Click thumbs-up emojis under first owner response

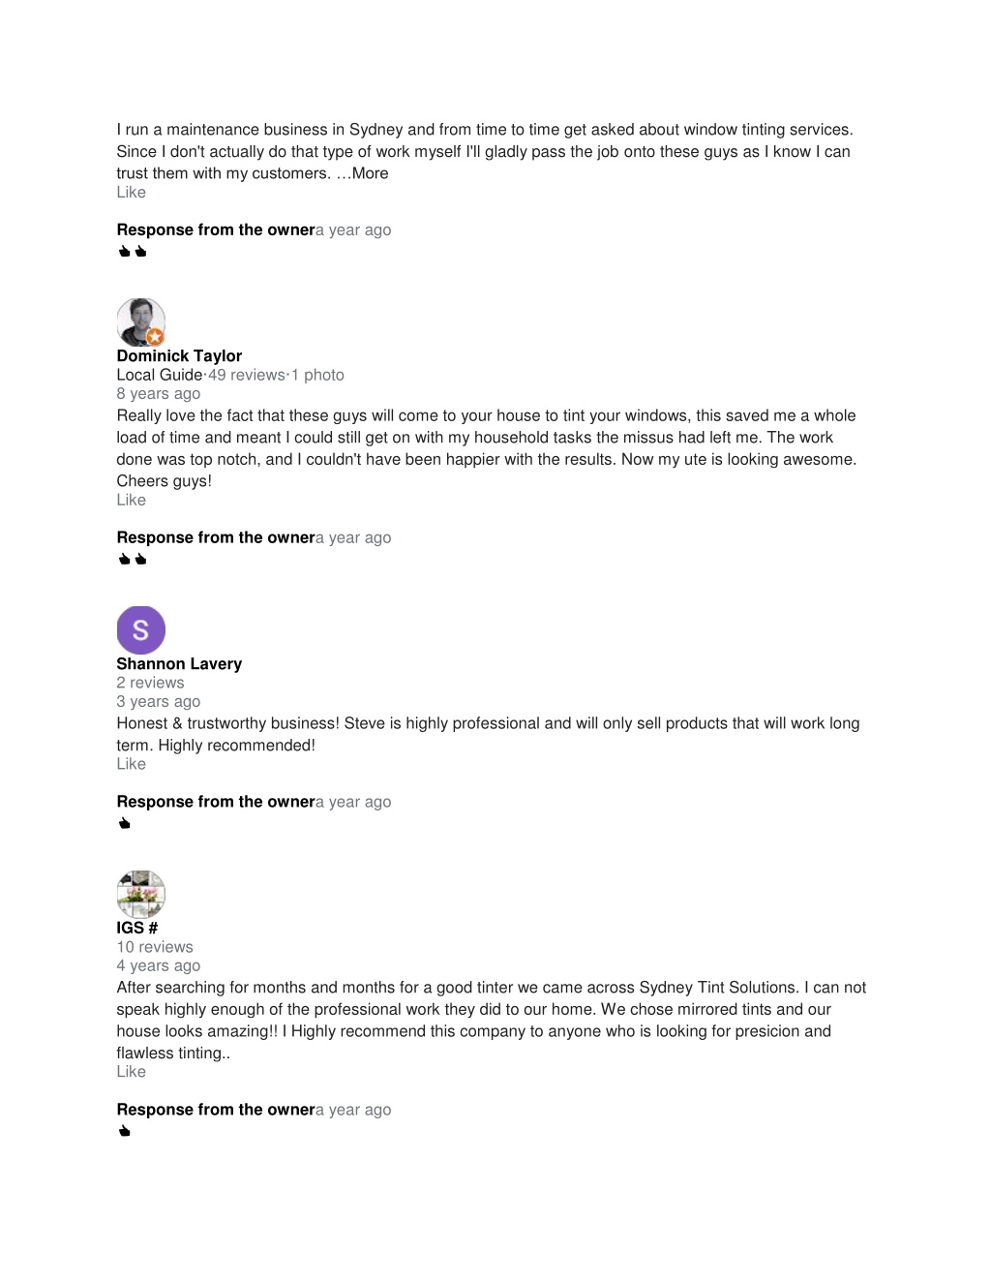(x=132, y=251)
